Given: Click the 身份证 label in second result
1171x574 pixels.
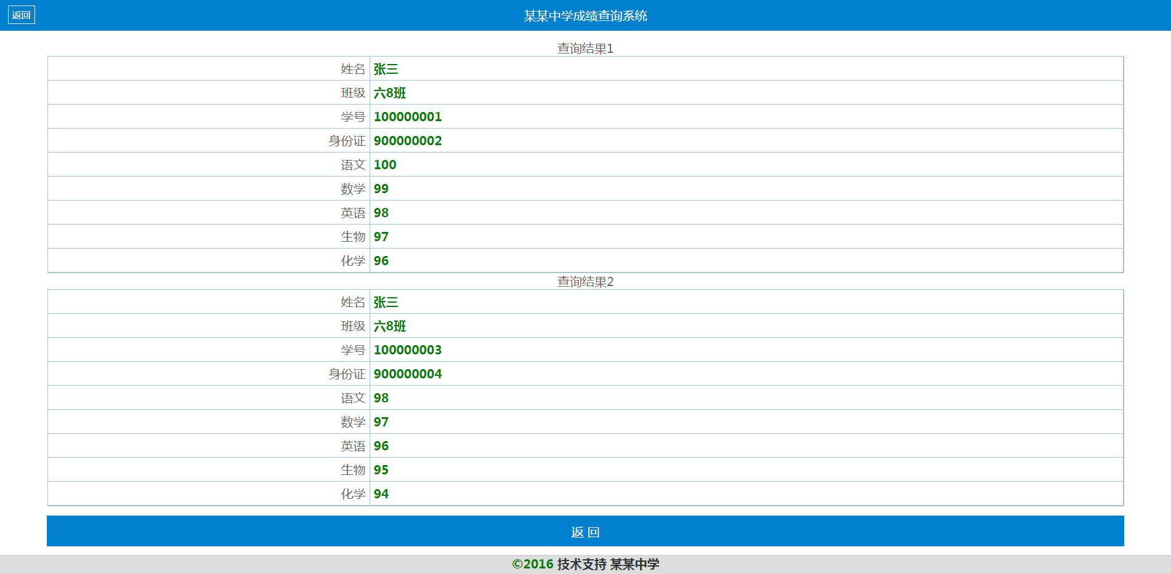Looking at the screenshot, I should tap(347, 374).
